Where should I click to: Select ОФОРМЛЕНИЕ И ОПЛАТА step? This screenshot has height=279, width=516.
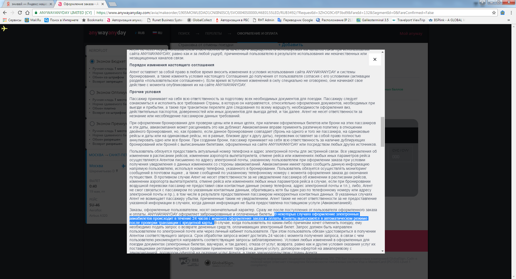click(257, 34)
